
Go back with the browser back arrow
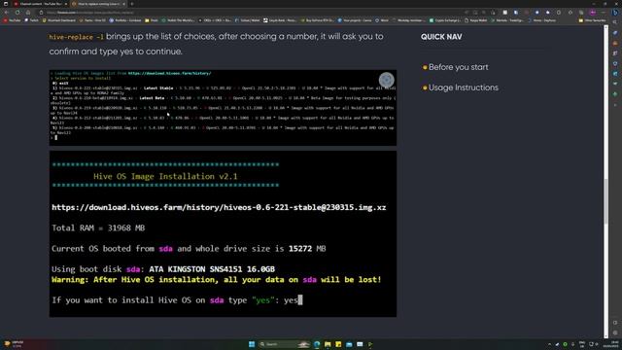[x=7, y=13]
